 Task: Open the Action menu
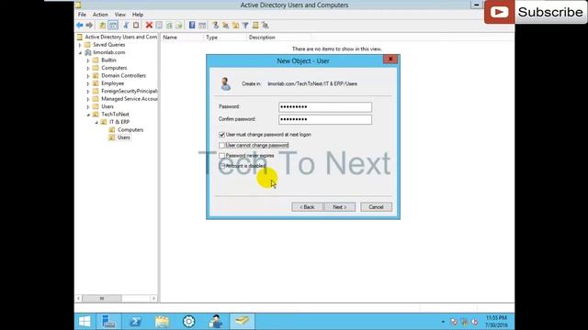point(100,15)
